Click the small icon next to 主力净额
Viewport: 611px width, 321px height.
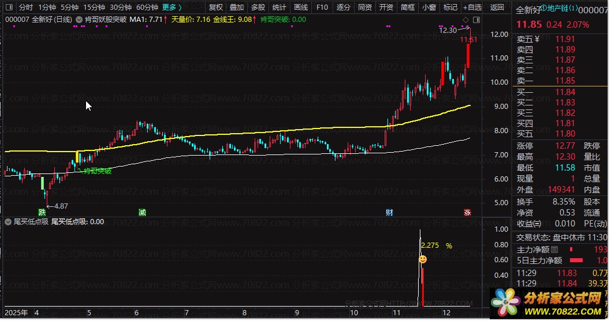tap(554, 249)
